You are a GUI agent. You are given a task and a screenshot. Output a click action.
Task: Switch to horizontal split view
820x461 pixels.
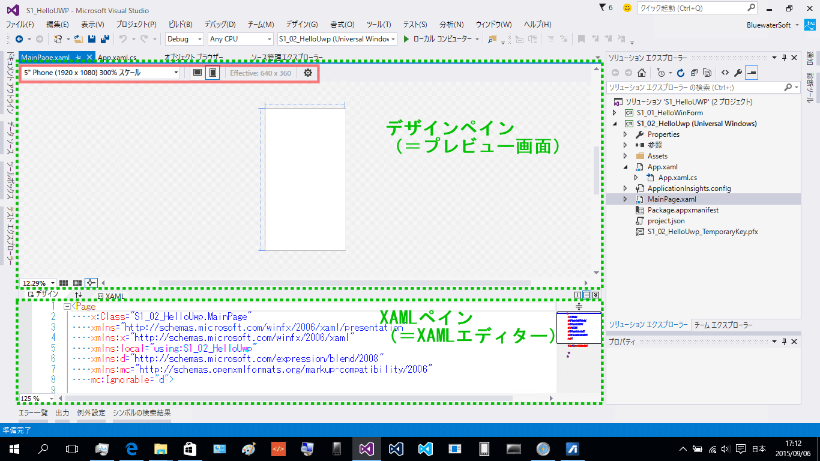coord(586,295)
